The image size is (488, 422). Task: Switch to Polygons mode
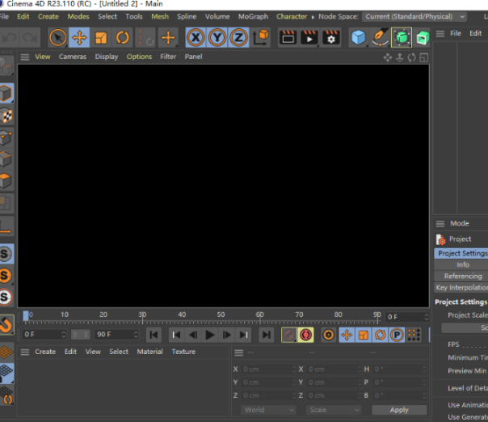[6, 181]
